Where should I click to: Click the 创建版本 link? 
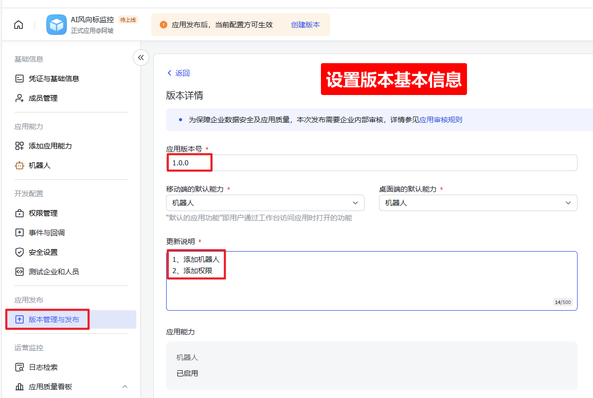coord(305,25)
